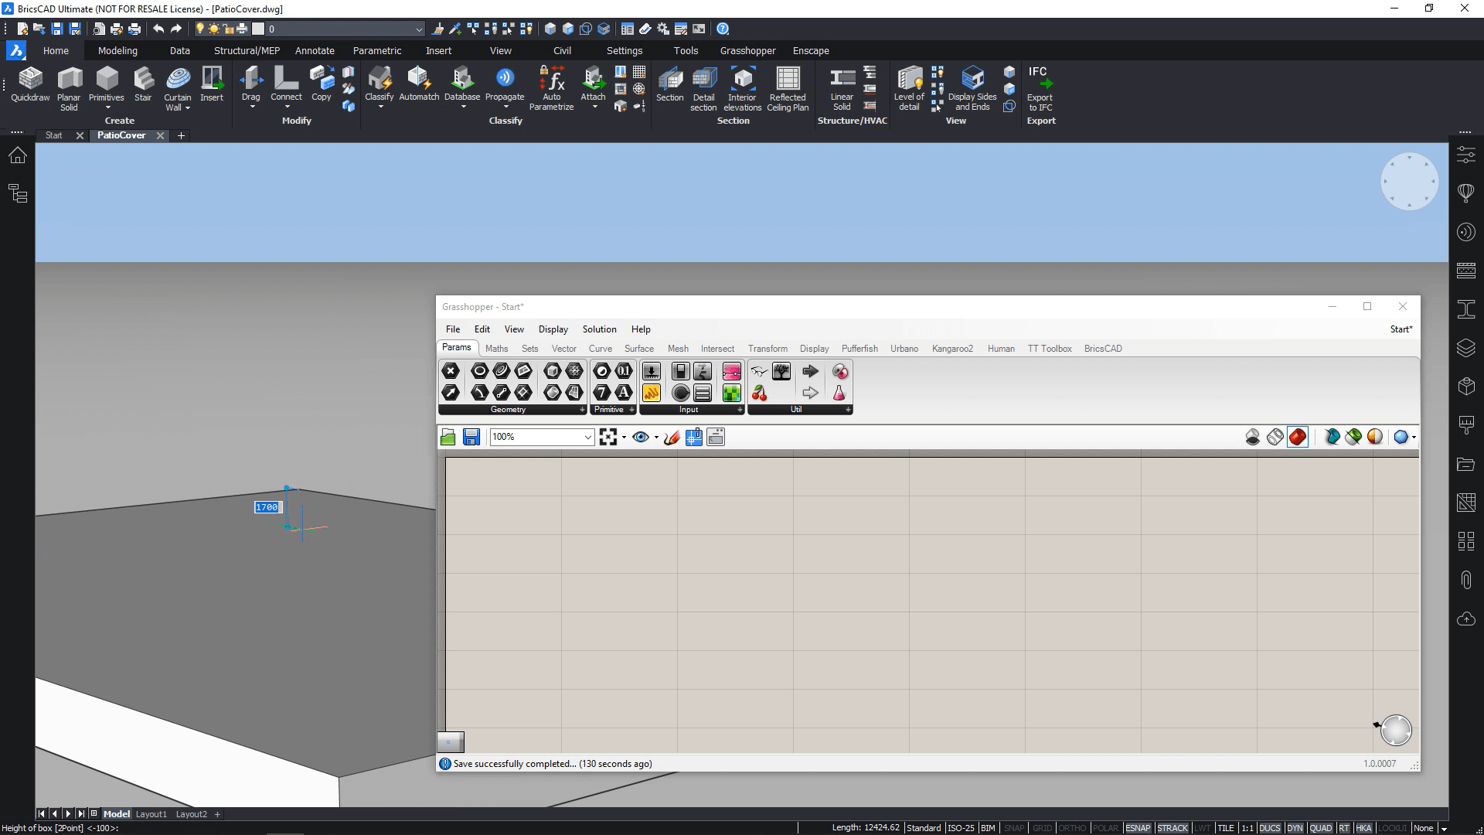Save the Grasshopper document via the disk icon

tap(471, 438)
